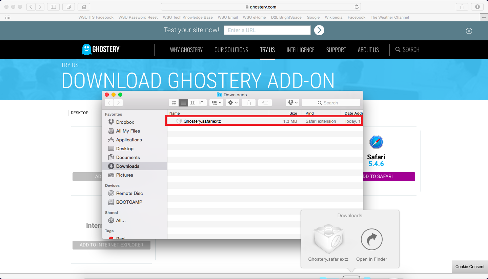Select Applications in Finder sidebar
The height and width of the screenshot is (279, 488).
coord(129,140)
